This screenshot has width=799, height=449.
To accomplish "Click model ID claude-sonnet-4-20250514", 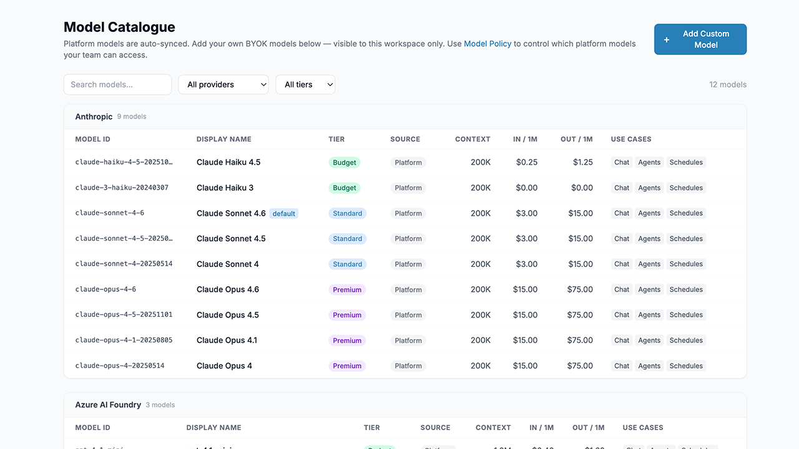I will pos(124,264).
